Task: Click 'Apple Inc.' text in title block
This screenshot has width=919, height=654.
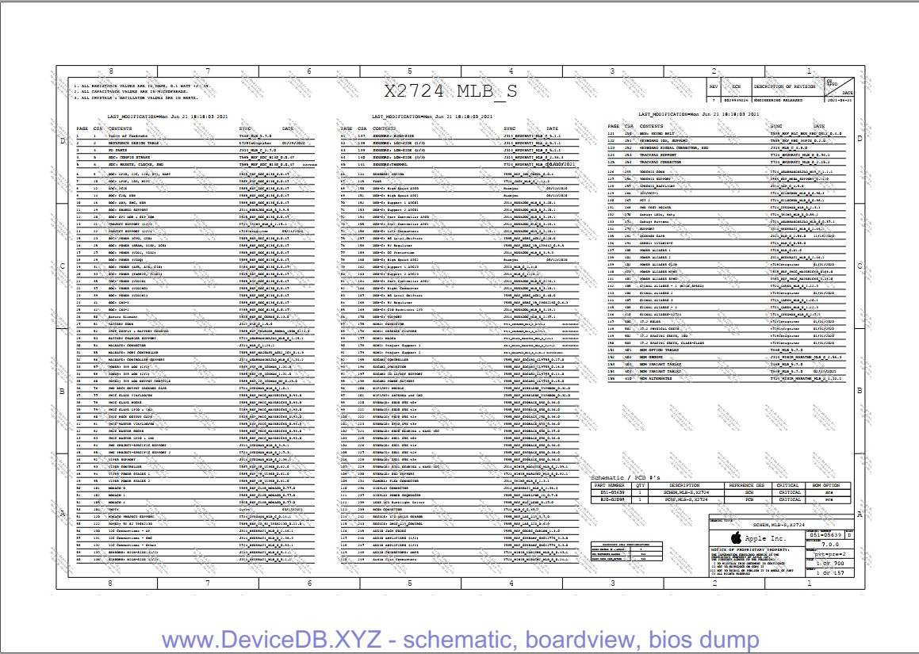Action: (766, 537)
